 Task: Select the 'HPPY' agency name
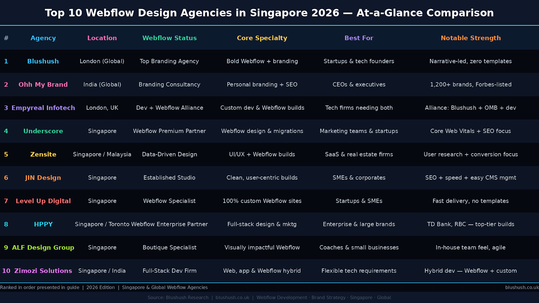43,224
